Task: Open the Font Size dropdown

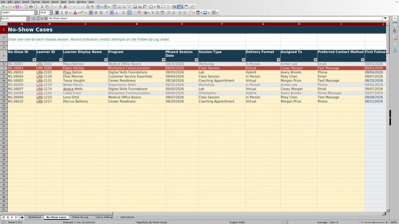Action: tap(51, 13)
